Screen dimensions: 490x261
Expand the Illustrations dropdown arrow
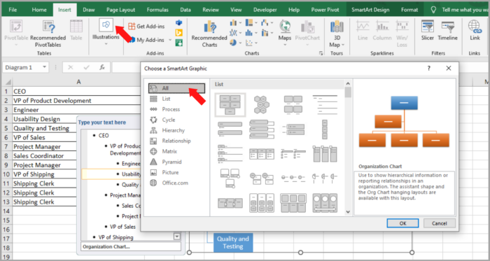(106, 43)
